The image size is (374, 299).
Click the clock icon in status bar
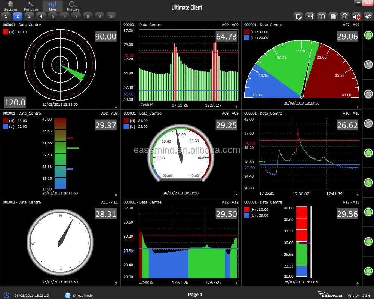pos(6,295)
